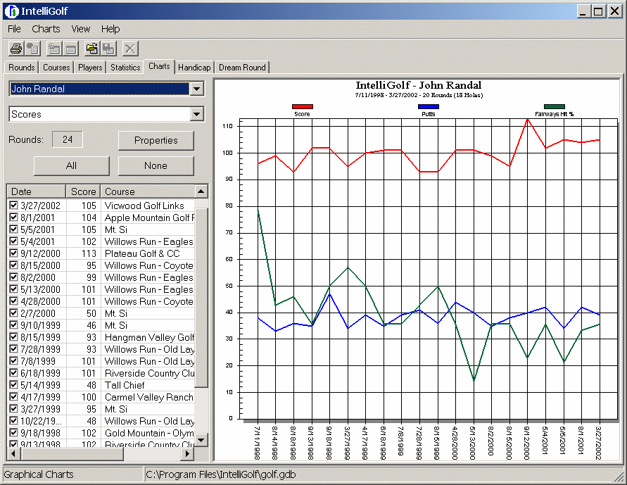Toggle the 8/15/2000 round checkbox

tap(13, 265)
